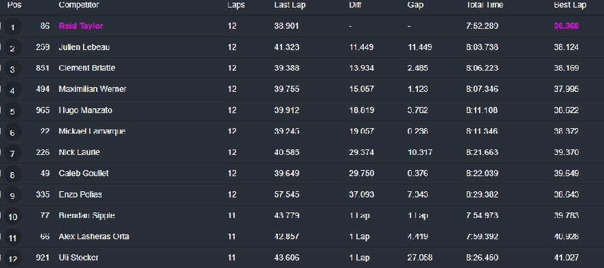The image size is (604, 268).
Task: Select the position 5 circle badge
Action: pos(13,111)
